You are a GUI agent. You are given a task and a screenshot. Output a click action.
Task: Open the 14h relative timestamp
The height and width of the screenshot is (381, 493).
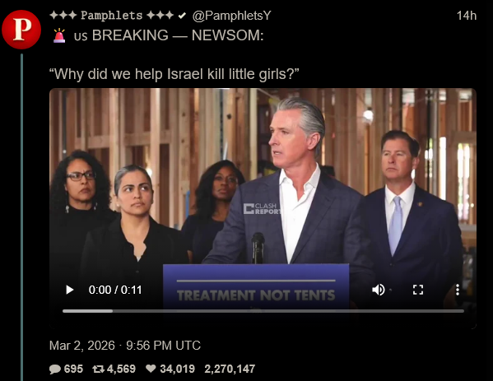click(467, 16)
